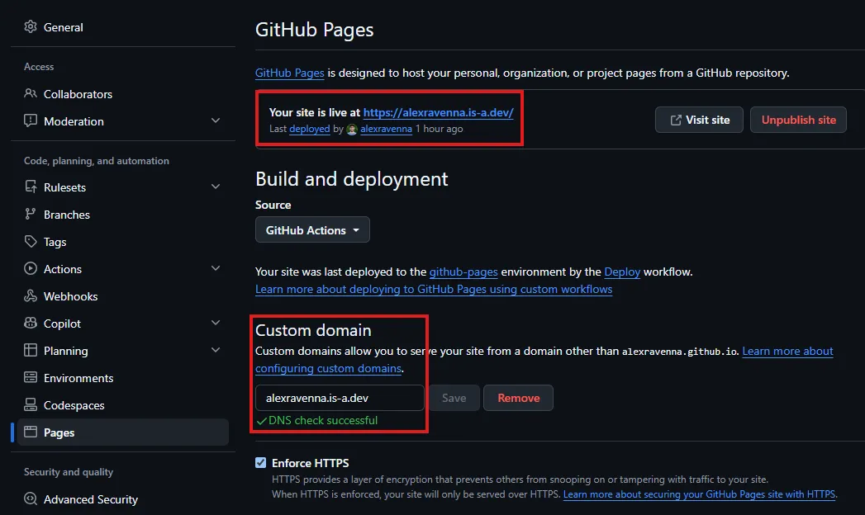
Task: Click the Actions play icon
Action: [x=31, y=268]
